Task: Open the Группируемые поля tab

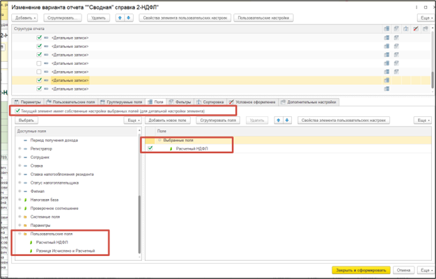Action: (121, 102)
